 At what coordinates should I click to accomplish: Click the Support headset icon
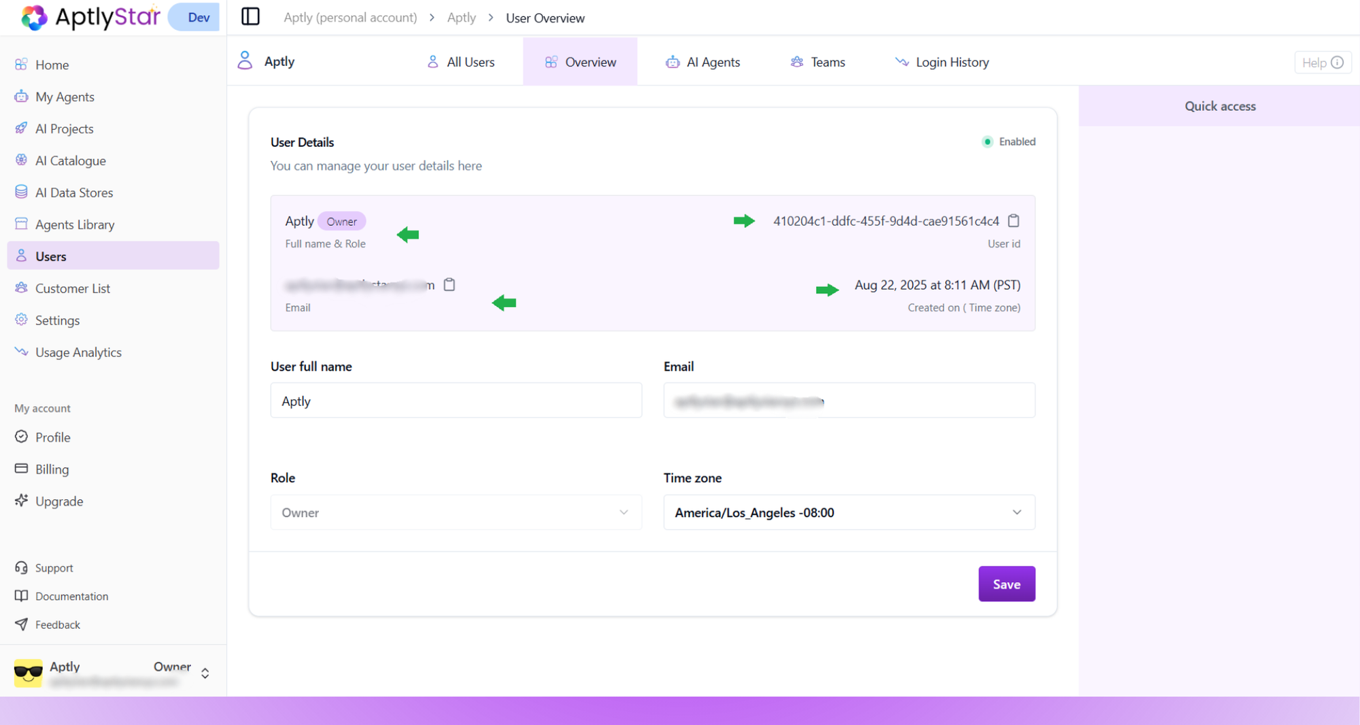point(21,568)
